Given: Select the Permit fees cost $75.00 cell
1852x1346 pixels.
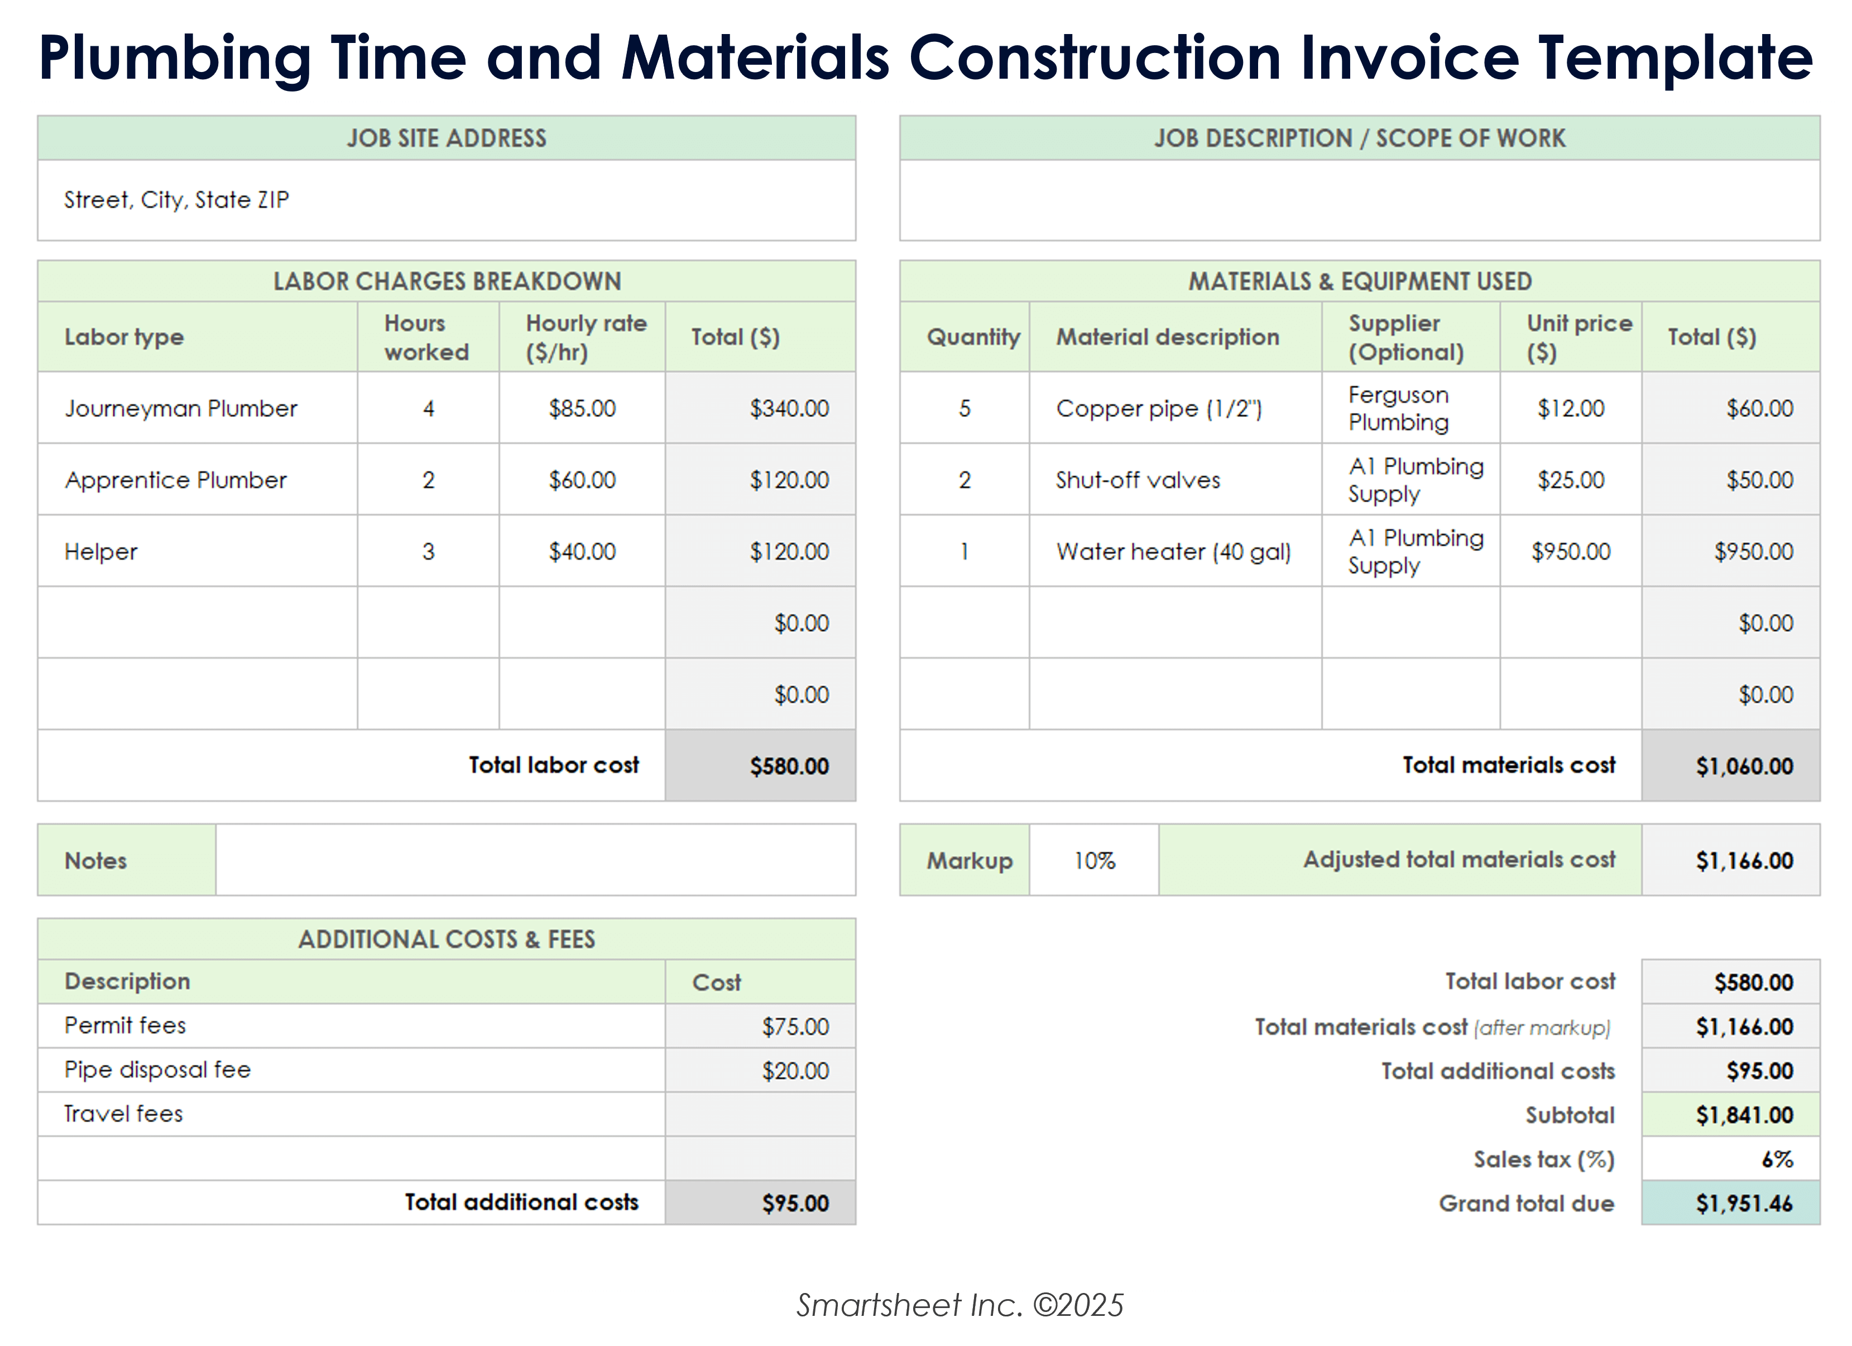Looking at the screenshot, I should 760,1026.
